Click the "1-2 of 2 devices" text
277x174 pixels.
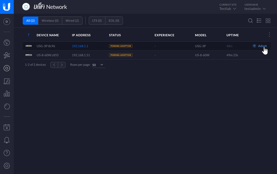tap(35, 65)
